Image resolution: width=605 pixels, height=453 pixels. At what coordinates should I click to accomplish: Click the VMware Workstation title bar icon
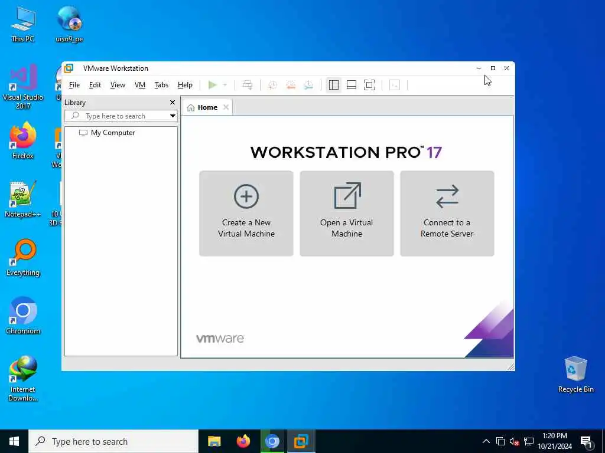tap(69, 68)
